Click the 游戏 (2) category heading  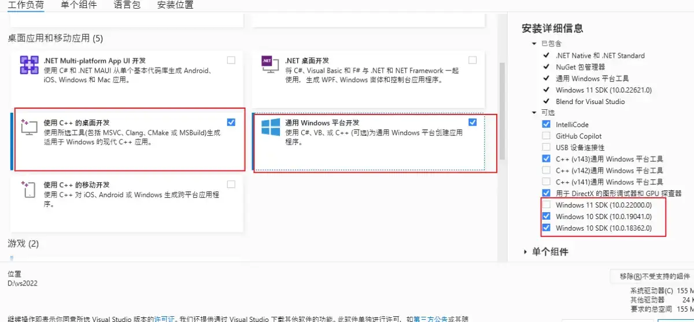(x=23, y=243)
